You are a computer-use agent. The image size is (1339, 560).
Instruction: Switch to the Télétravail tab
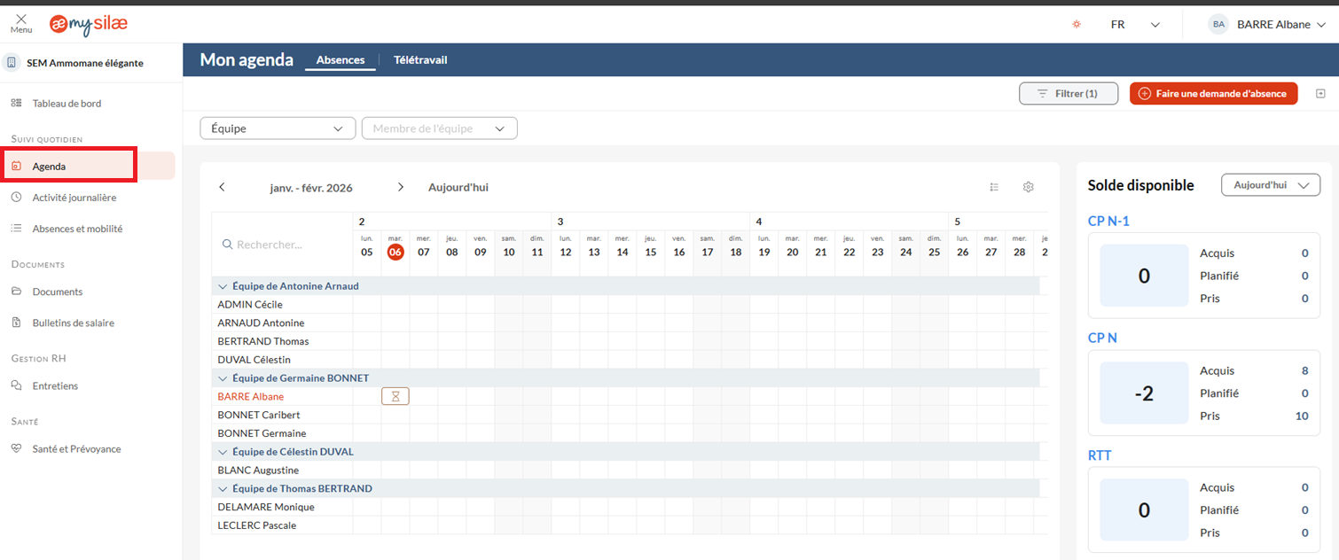pyautogui.click(x=420, y=60)
